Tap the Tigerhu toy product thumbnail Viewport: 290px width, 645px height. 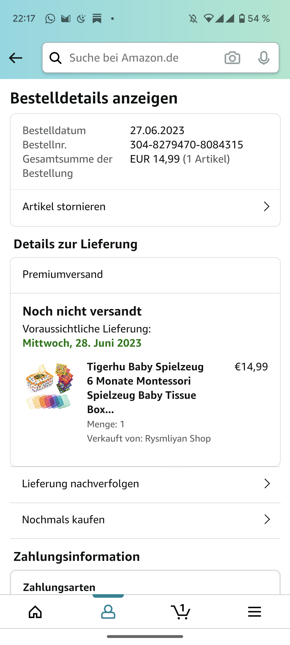tap(49, 386)
